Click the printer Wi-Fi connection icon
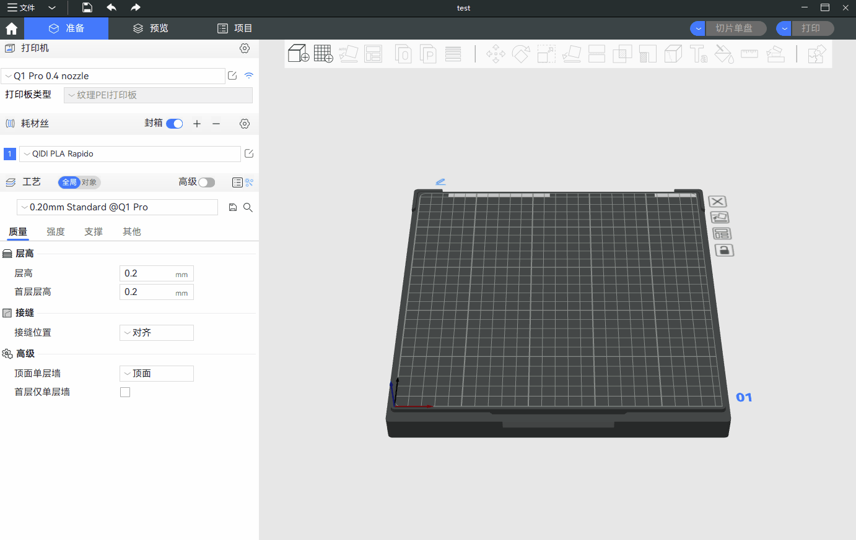This screenshot has height=540, width=856. point(249,75)
